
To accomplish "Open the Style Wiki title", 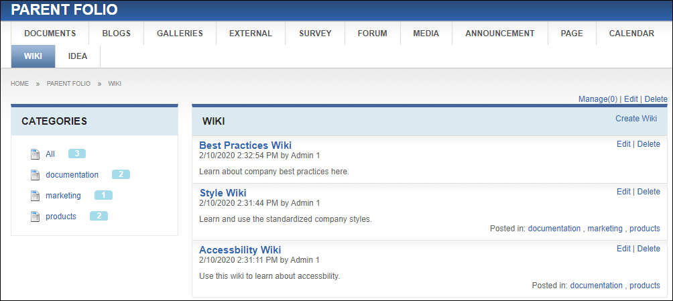I will point(223,193).
